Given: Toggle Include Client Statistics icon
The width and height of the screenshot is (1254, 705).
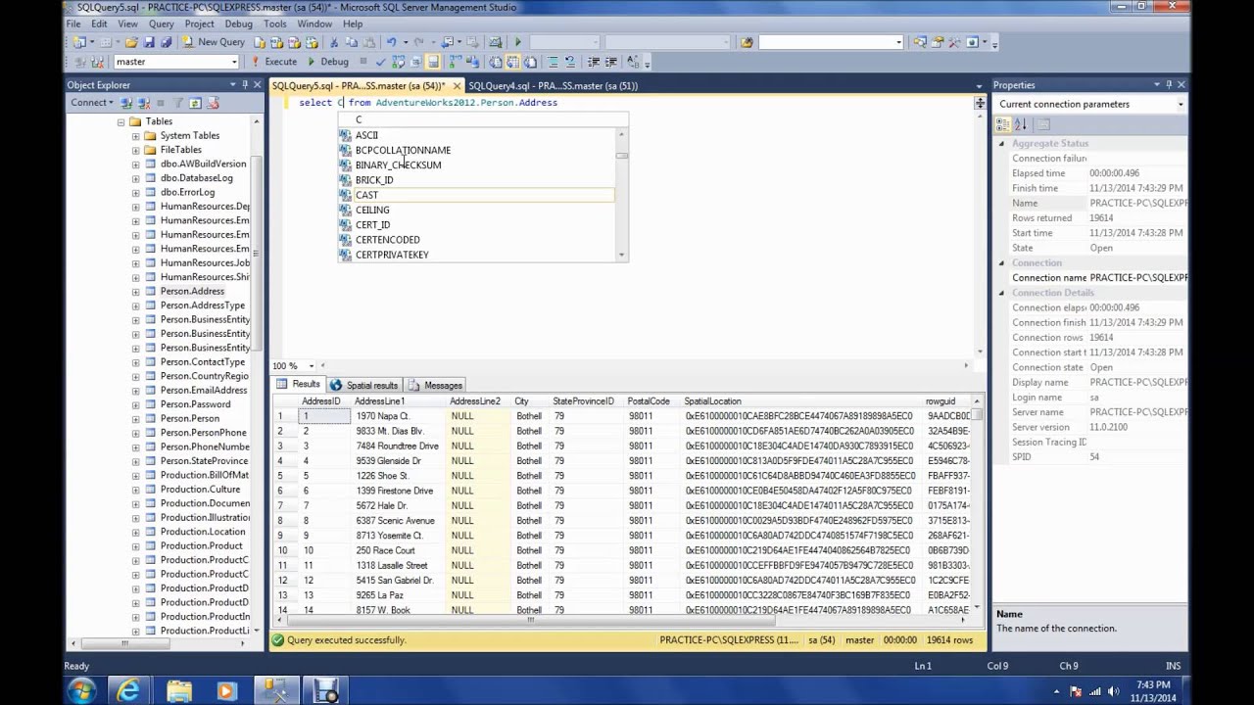Looking at the screenshot, I should coord(472,62).
